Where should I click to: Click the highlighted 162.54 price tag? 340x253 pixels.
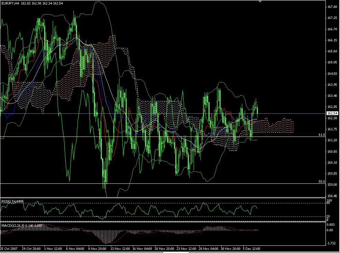click(332, 113)
